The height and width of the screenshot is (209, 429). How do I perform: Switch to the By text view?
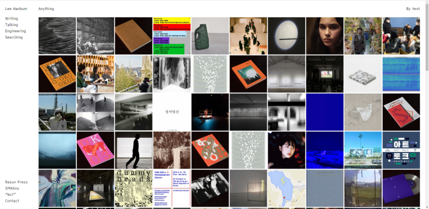(x=413, y=9)
